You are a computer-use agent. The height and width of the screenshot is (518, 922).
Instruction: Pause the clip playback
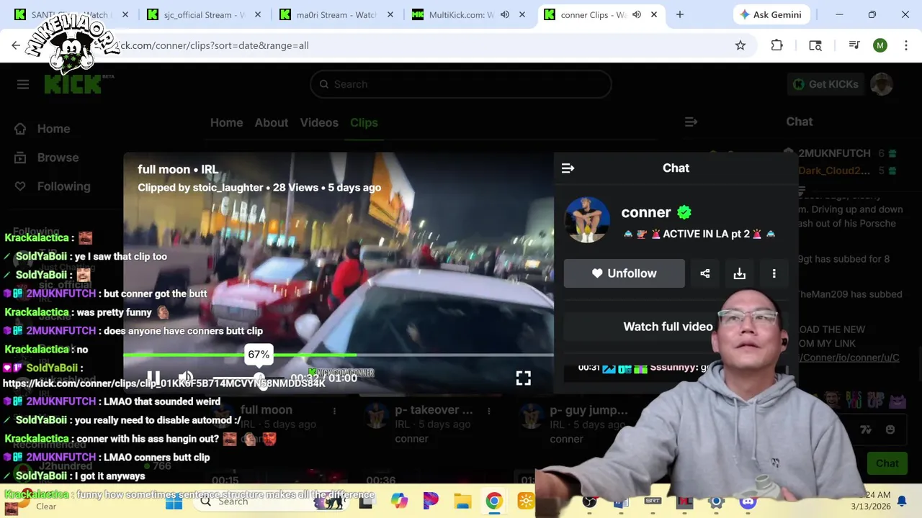click(x=153, y=377)
